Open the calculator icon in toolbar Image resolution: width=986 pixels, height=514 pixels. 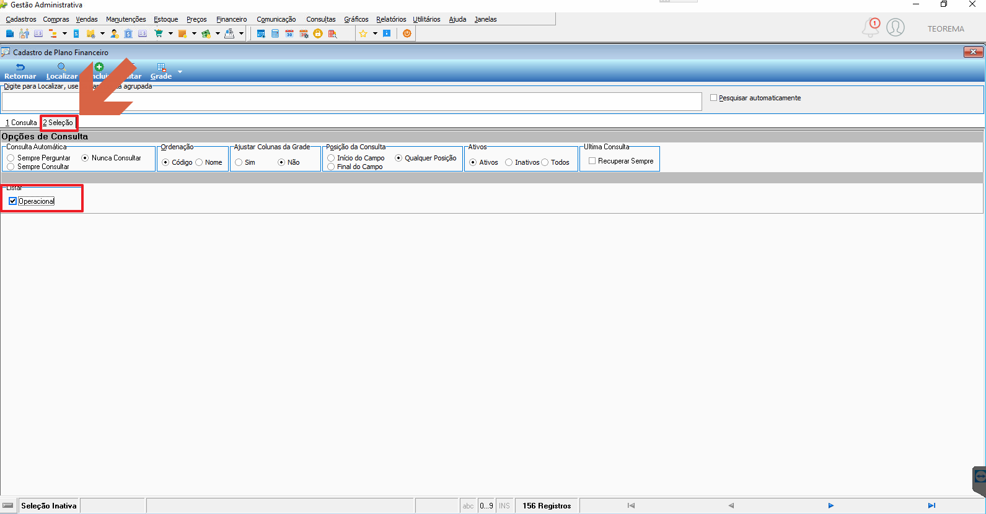click(275, 33)
